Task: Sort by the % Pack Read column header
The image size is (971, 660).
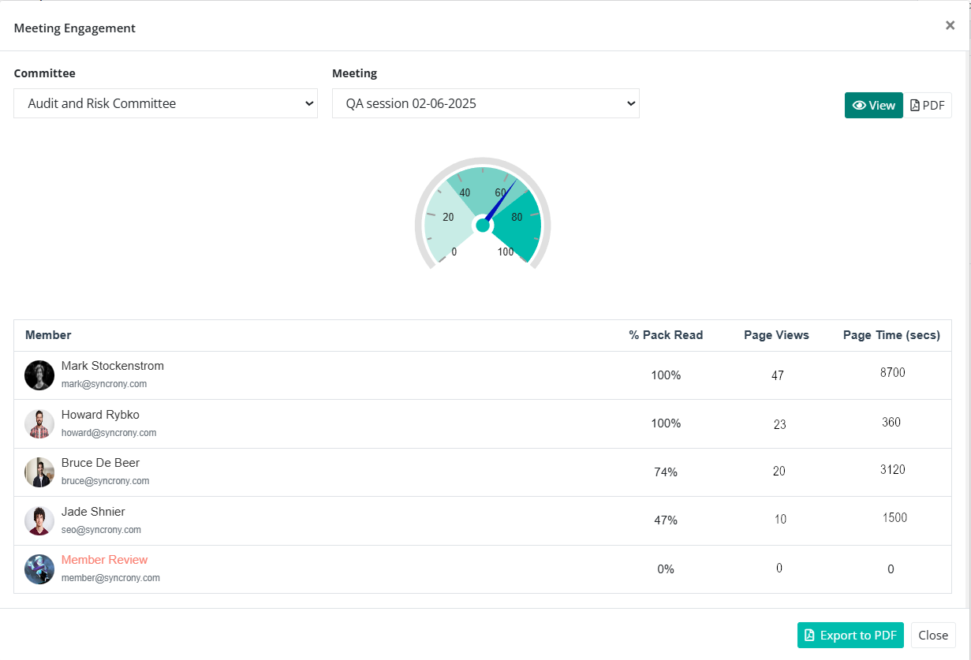Action: [x=666, y=335]
